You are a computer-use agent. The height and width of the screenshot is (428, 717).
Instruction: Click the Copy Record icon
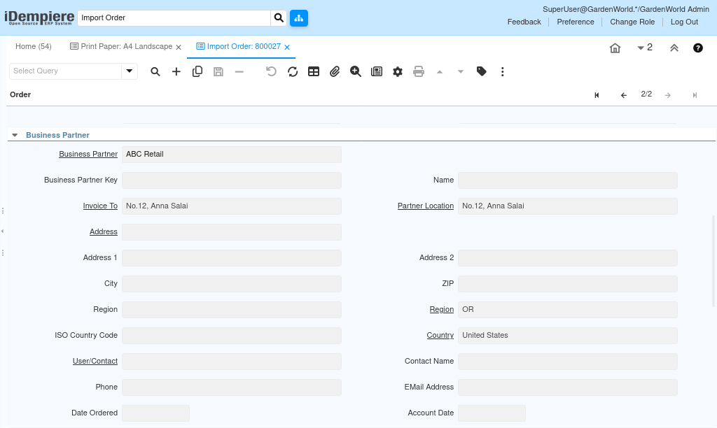pos(197,72)
